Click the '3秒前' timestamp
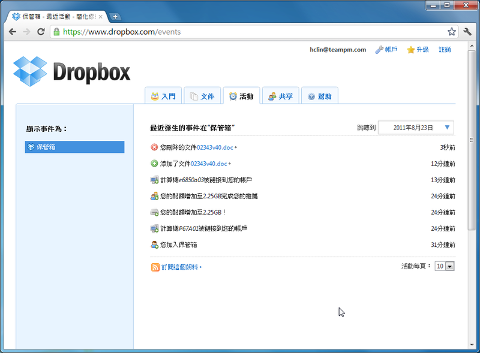The width and height of the screenshot is (480, 353). tap(448, 147)
